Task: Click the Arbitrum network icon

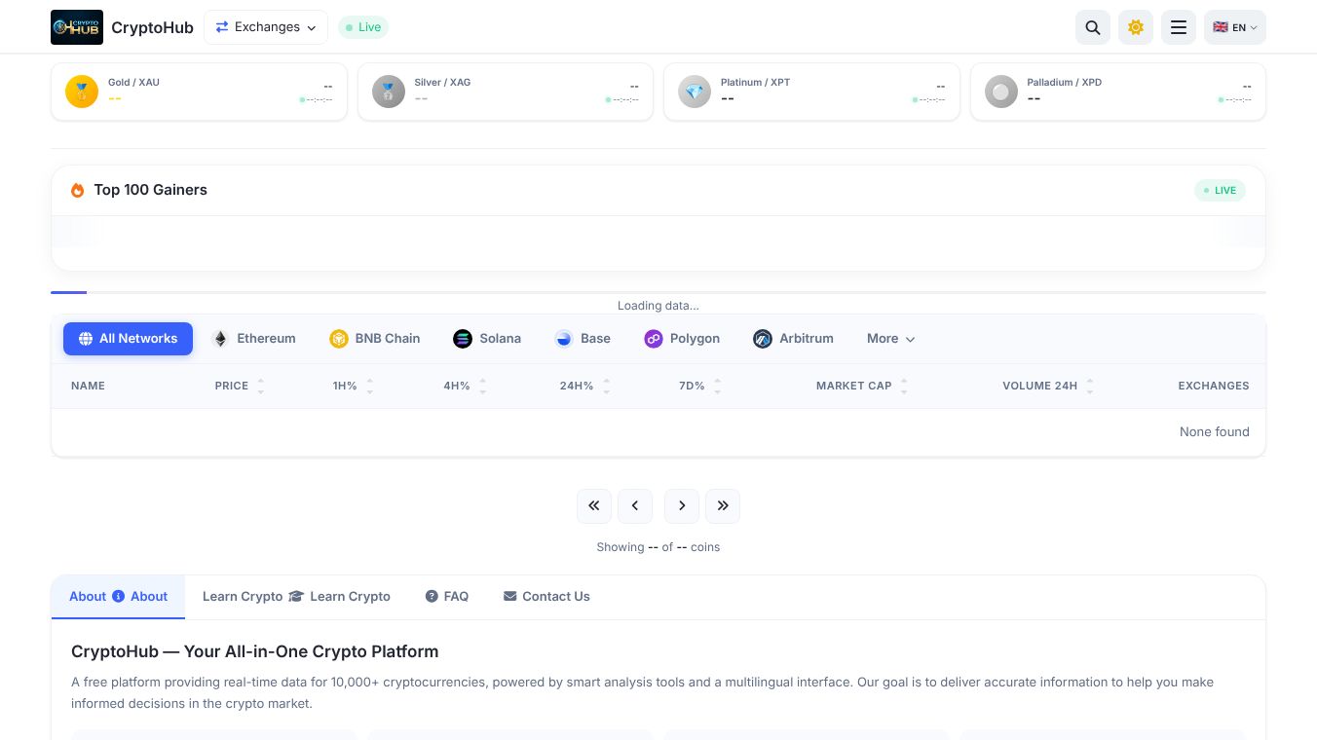Action: tap(763, 338)
